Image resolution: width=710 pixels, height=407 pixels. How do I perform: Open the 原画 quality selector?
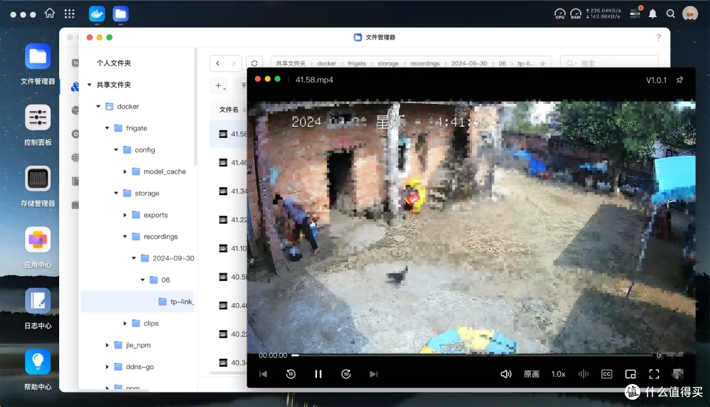tap(532, 374)
